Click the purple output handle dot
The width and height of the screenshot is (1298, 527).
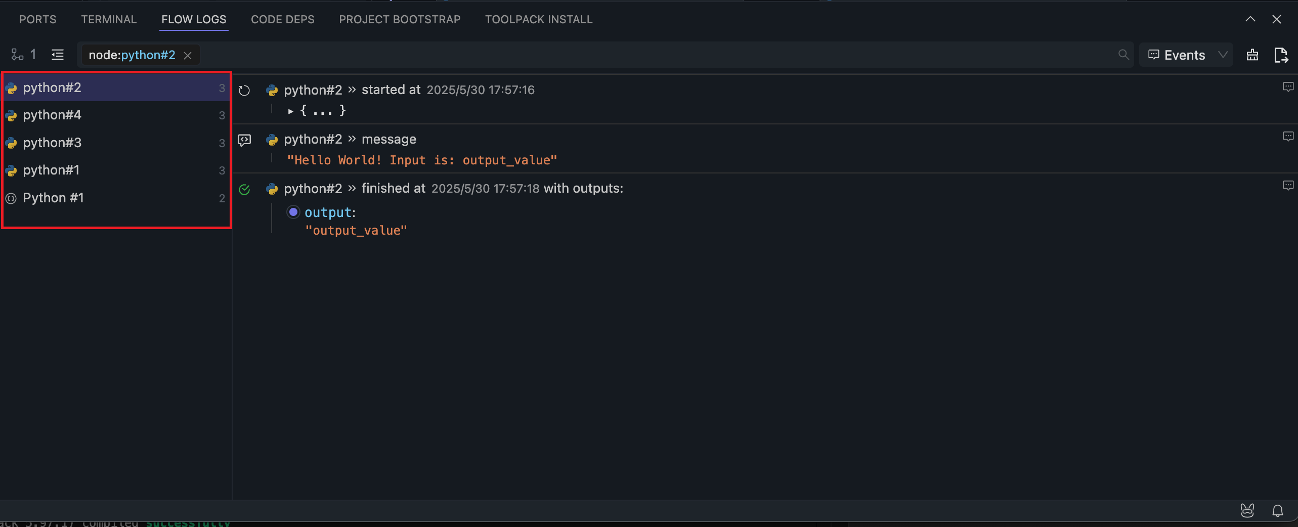pyautogui.click(x=293, y=212)
